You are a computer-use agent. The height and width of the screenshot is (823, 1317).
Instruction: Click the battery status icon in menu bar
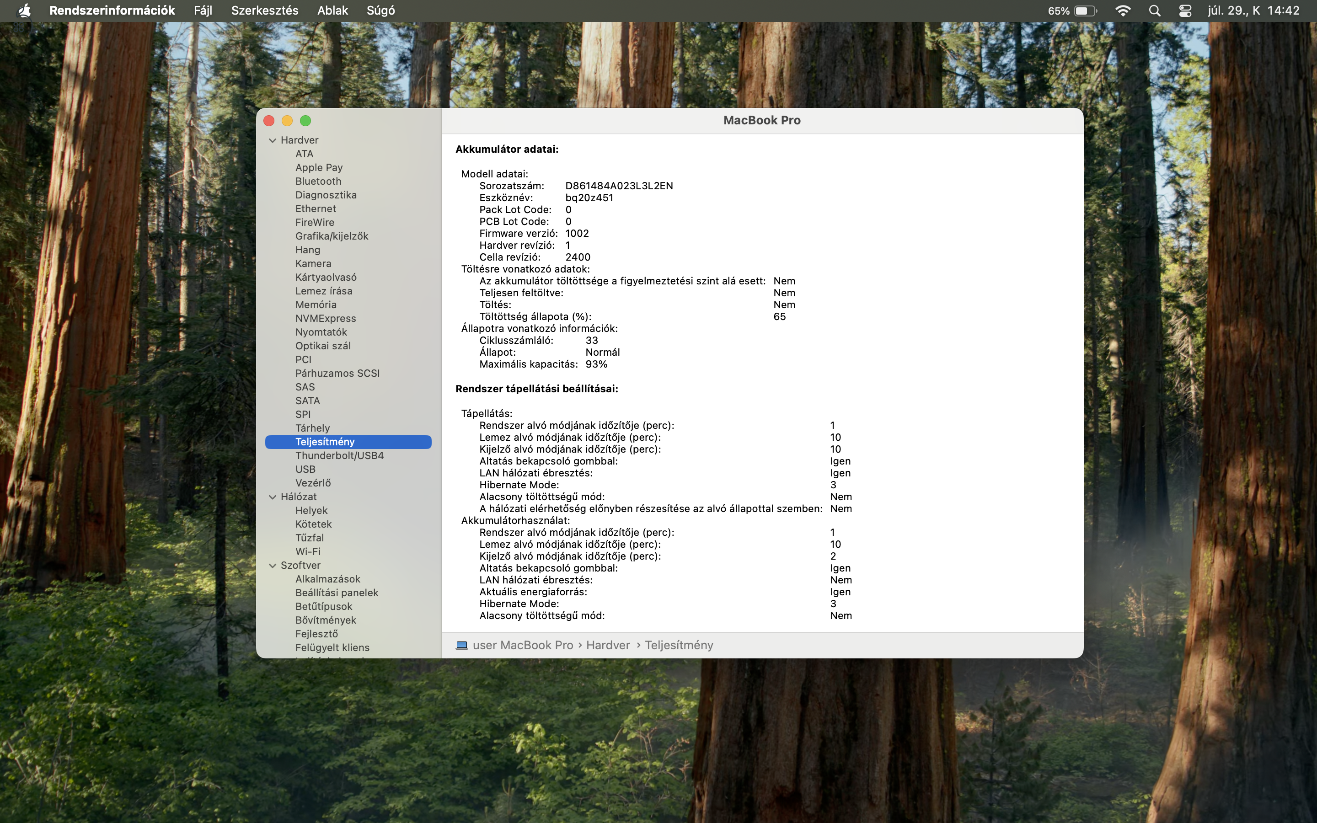point(1085,11)
